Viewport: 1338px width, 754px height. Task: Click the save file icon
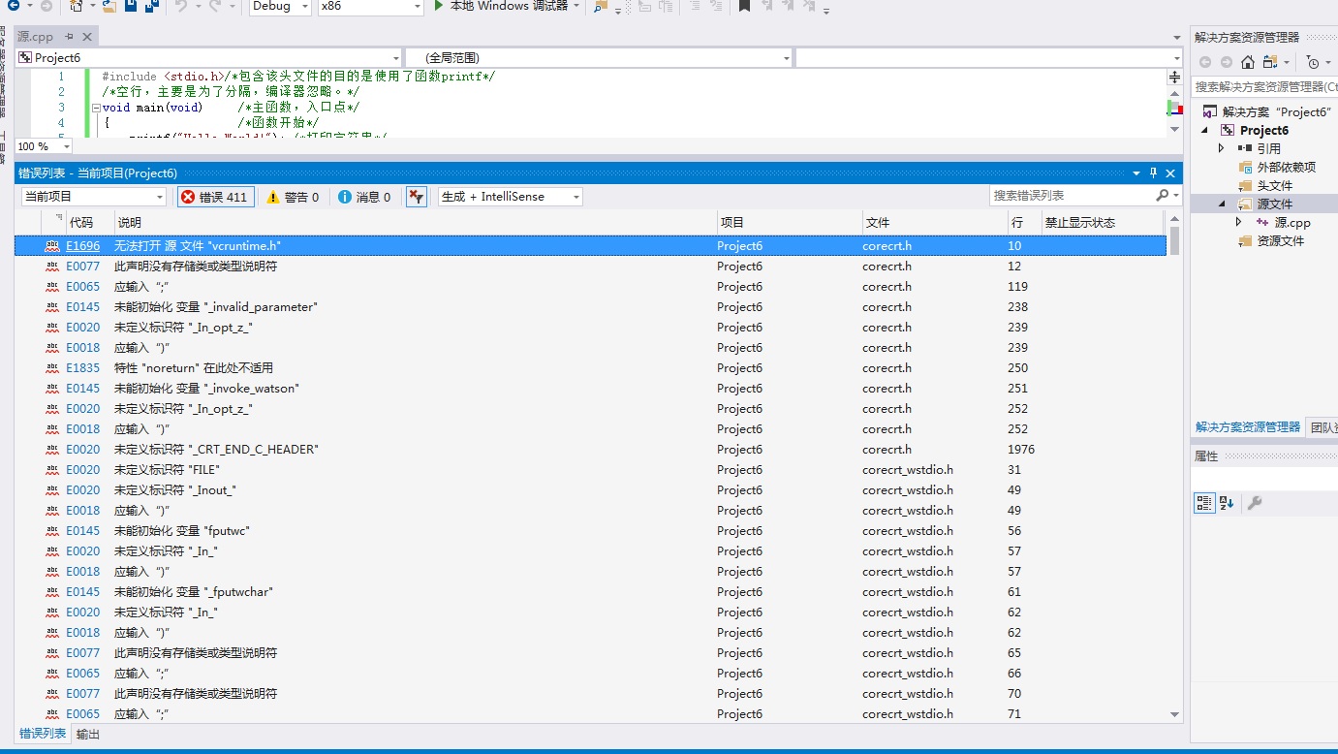pos(131,6)
